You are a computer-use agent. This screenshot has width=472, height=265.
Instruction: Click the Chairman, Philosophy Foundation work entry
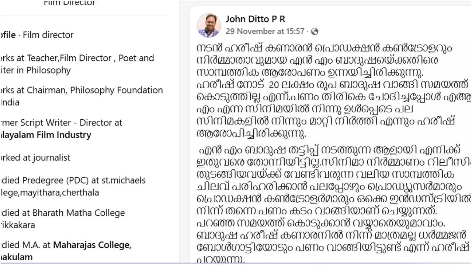(x=81, y=96)
